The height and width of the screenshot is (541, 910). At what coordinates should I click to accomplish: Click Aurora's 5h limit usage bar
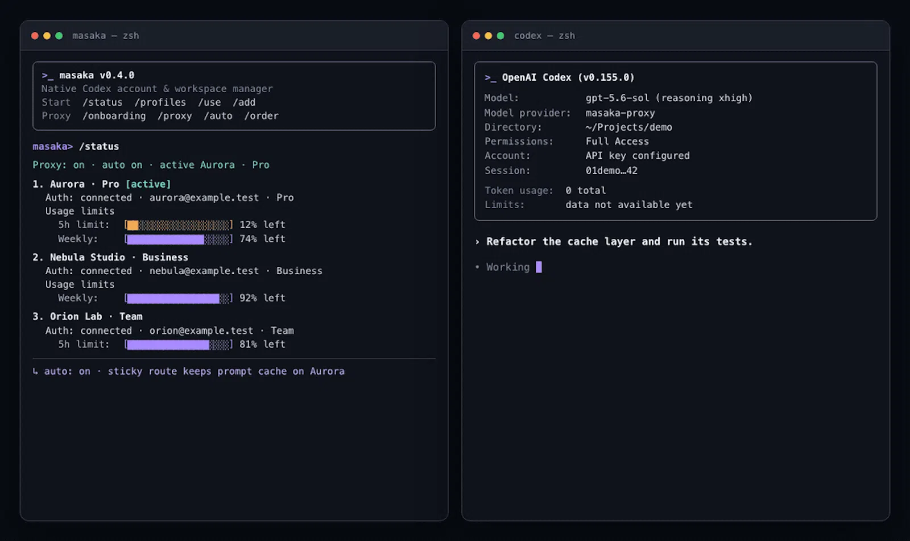179,225
